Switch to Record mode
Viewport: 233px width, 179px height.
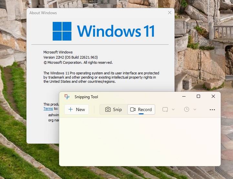141,109
